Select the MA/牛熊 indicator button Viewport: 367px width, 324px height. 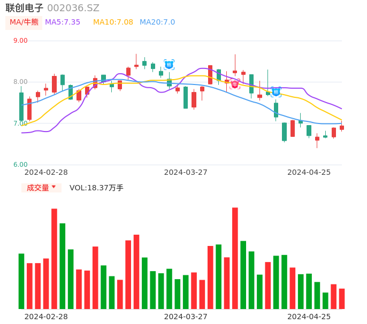(x=24, y=22)
